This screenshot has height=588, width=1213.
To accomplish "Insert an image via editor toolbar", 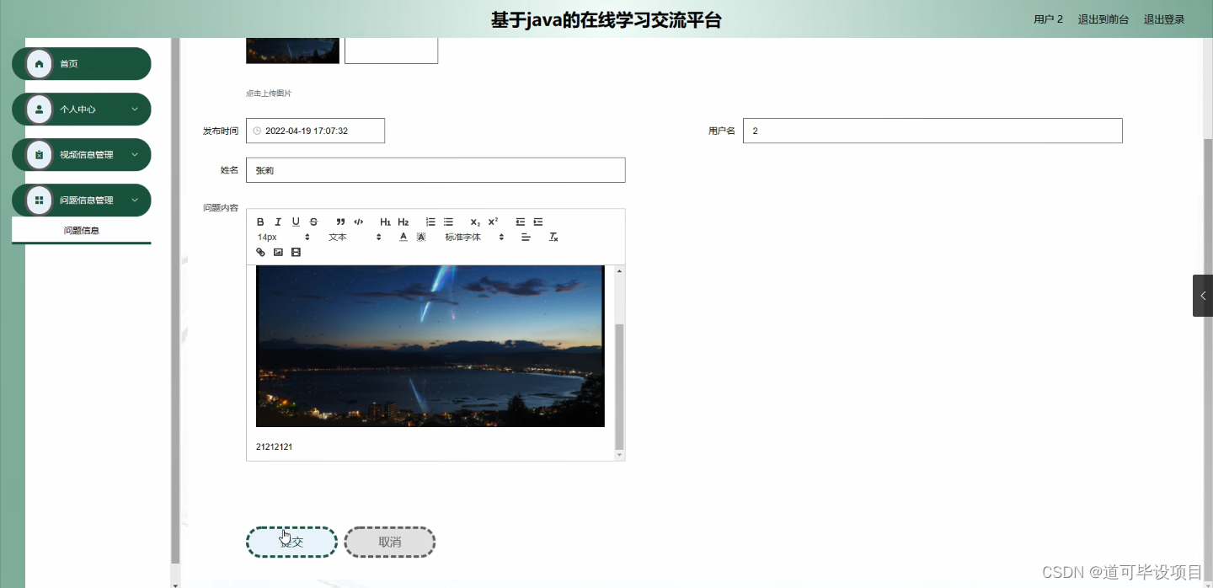I will (278, 251).
